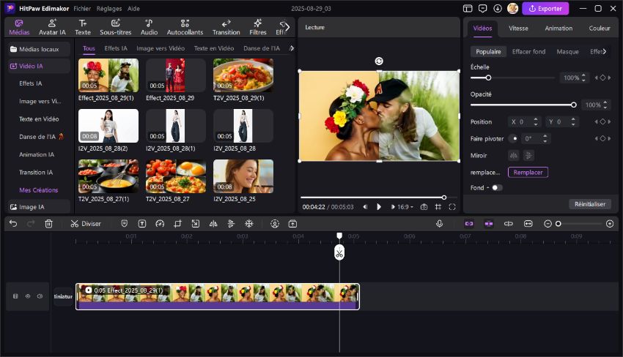
Task: Toggle the preview-axis split marker icon
Action: point(508,224)
